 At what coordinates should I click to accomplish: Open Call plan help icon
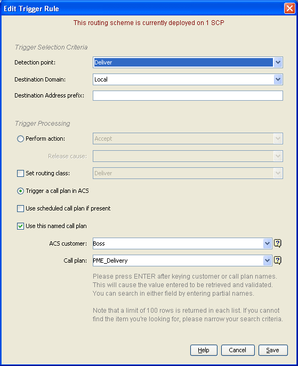[x=277, y=261]
